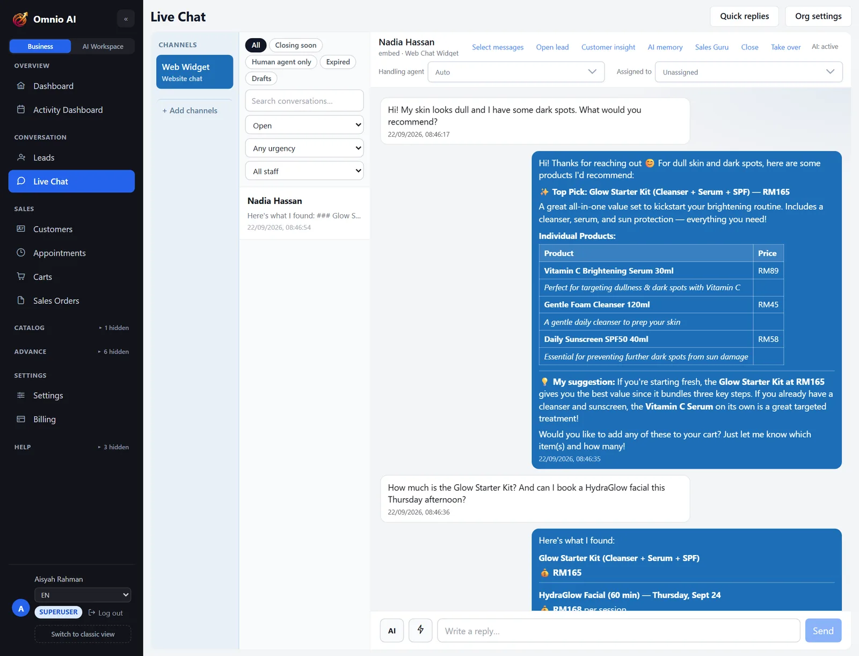Viewport: 859px width, 656px height.
Task: Click the user avatar letter A
Action: (x=21, y=608)
